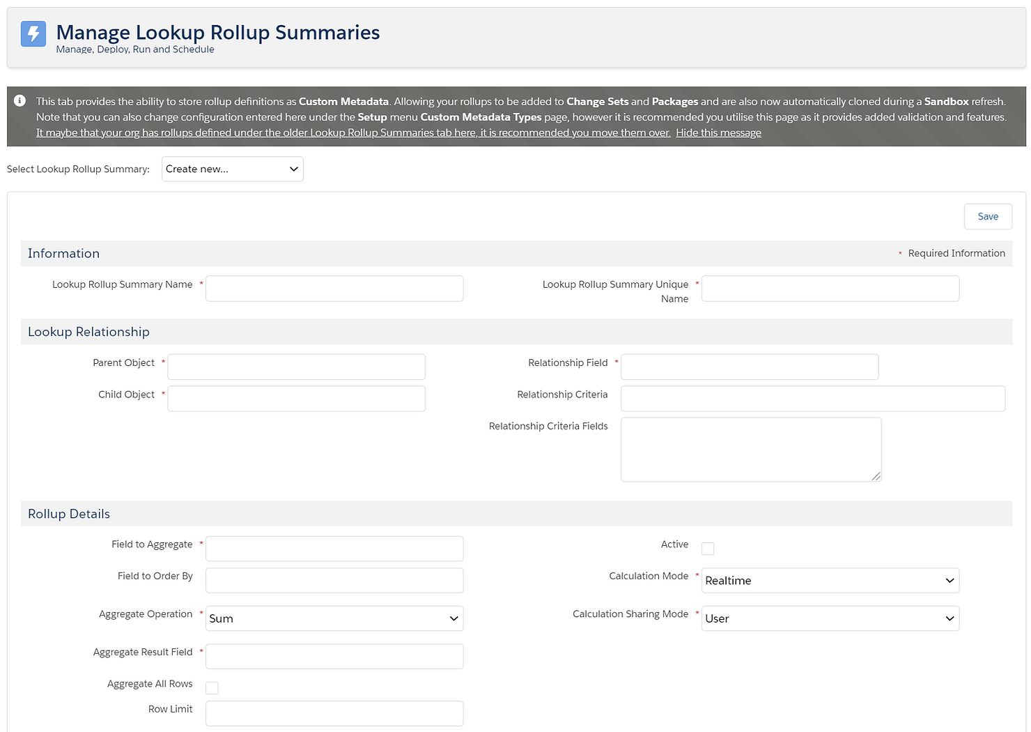Expand the Aggregate Operation dropdown
This screenshot has height=732, width=1031.
tap(334, 618)
